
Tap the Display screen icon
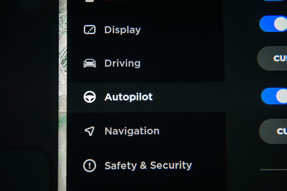[x=90, y=29]
